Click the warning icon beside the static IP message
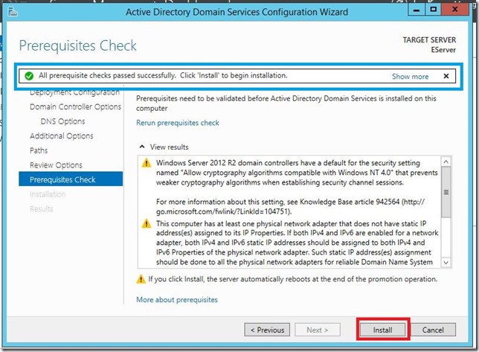 (x=146, y=225)
